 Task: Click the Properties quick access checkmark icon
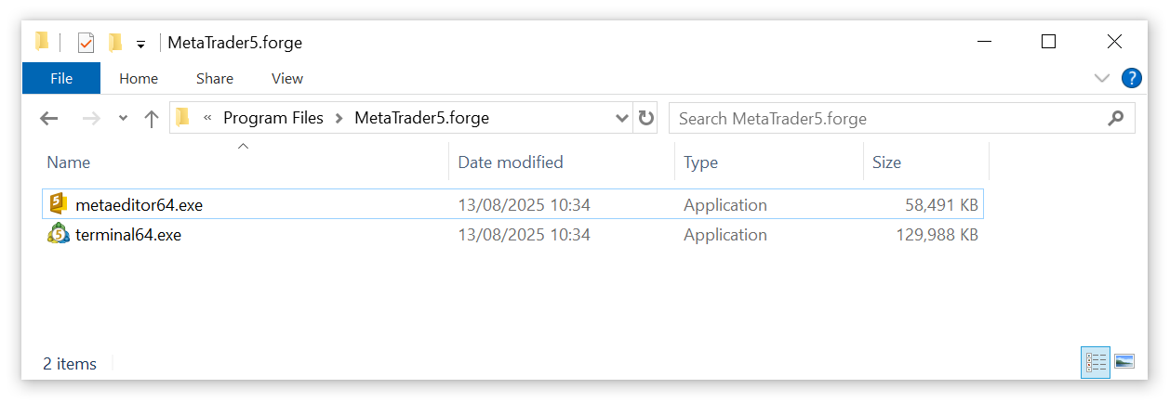[86, 43]
